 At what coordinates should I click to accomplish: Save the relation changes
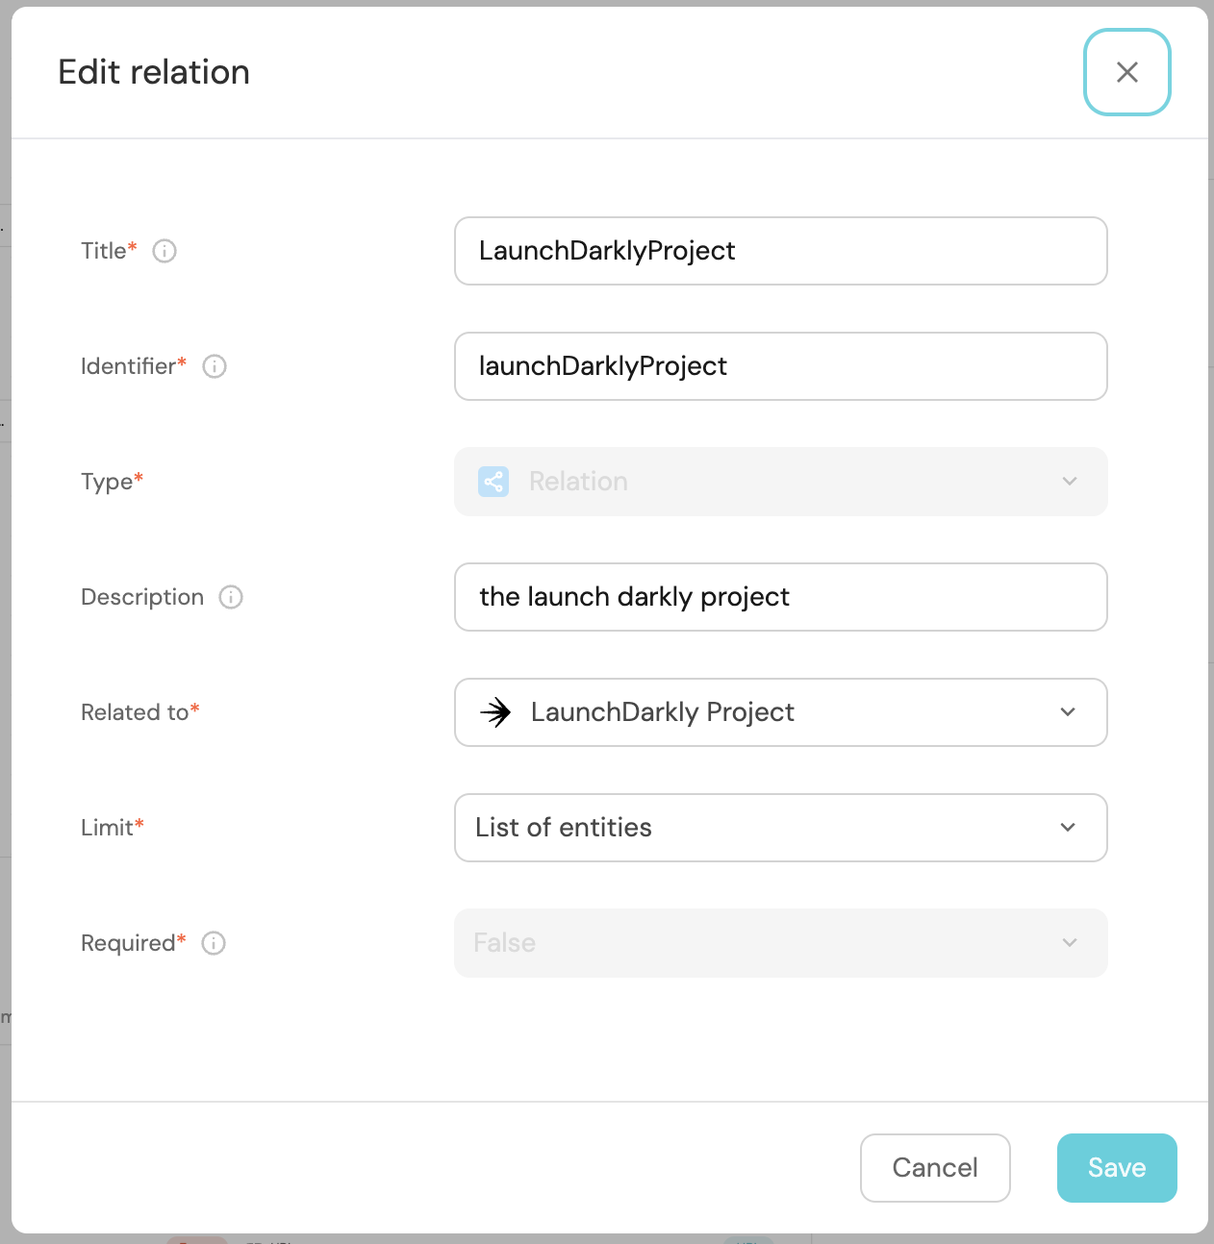click(x=1117, y=1168)
